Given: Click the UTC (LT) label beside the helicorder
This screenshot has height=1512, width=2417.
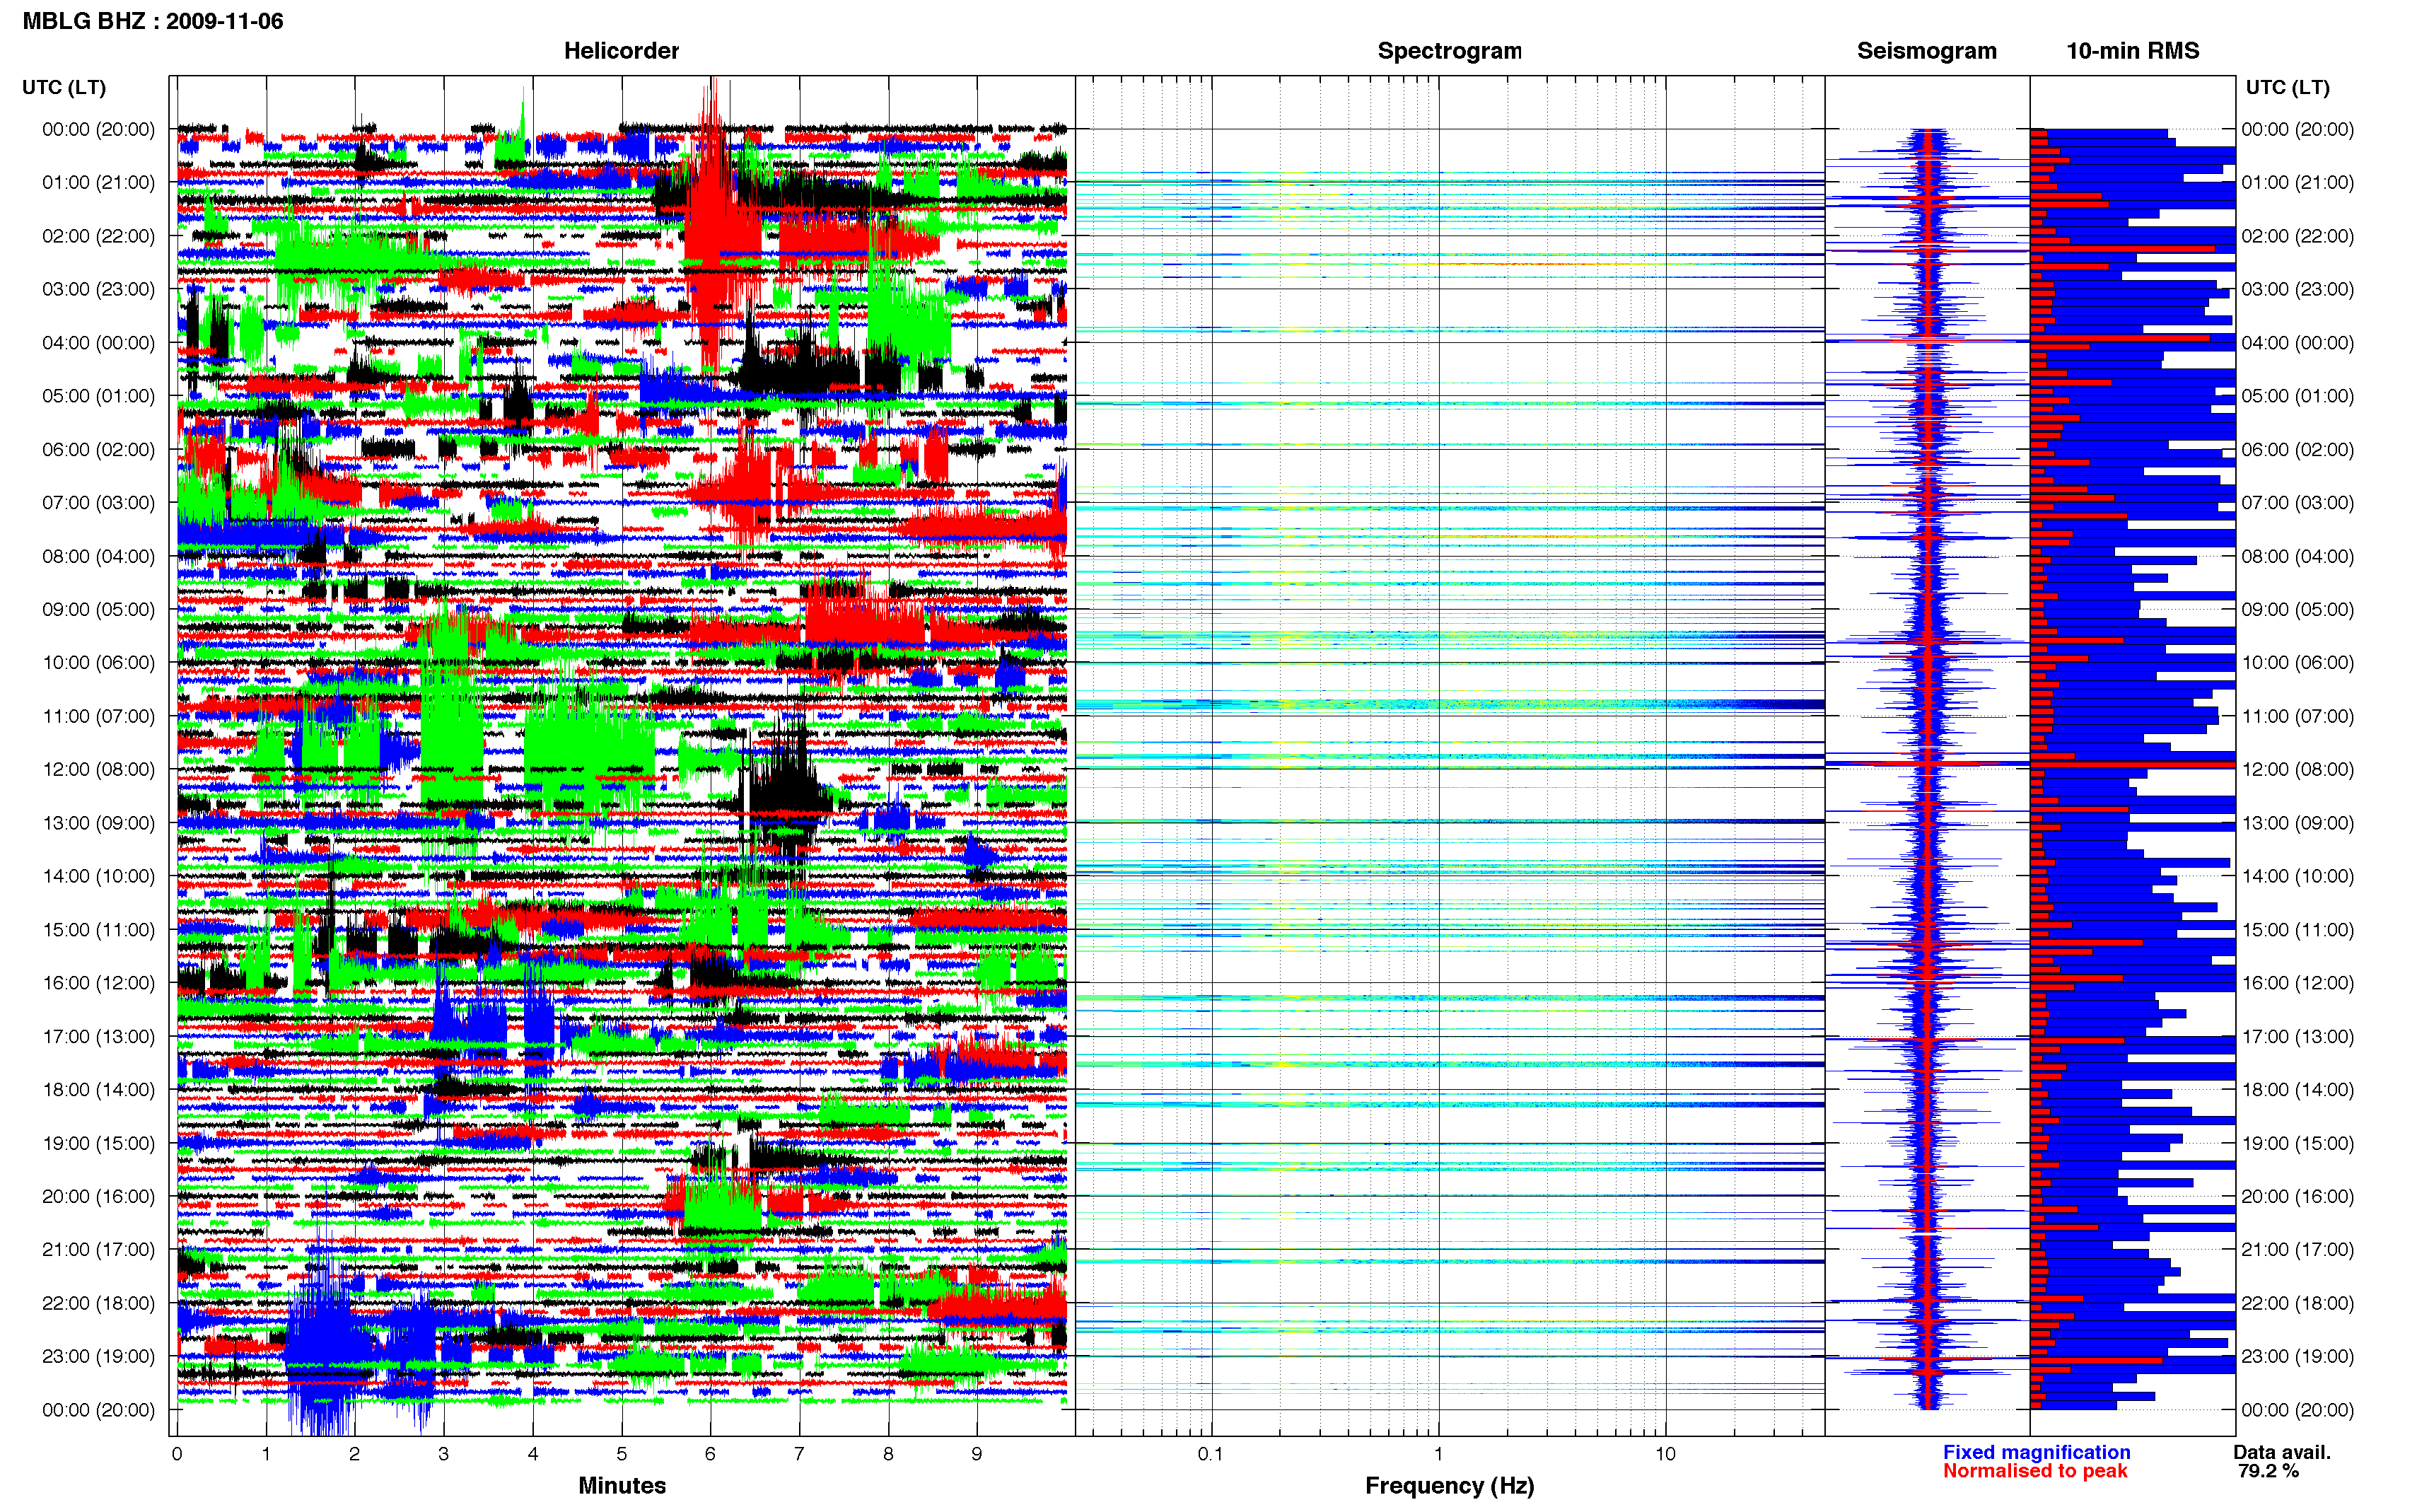Looking at the screenshot, I should (x=64, y=87).
